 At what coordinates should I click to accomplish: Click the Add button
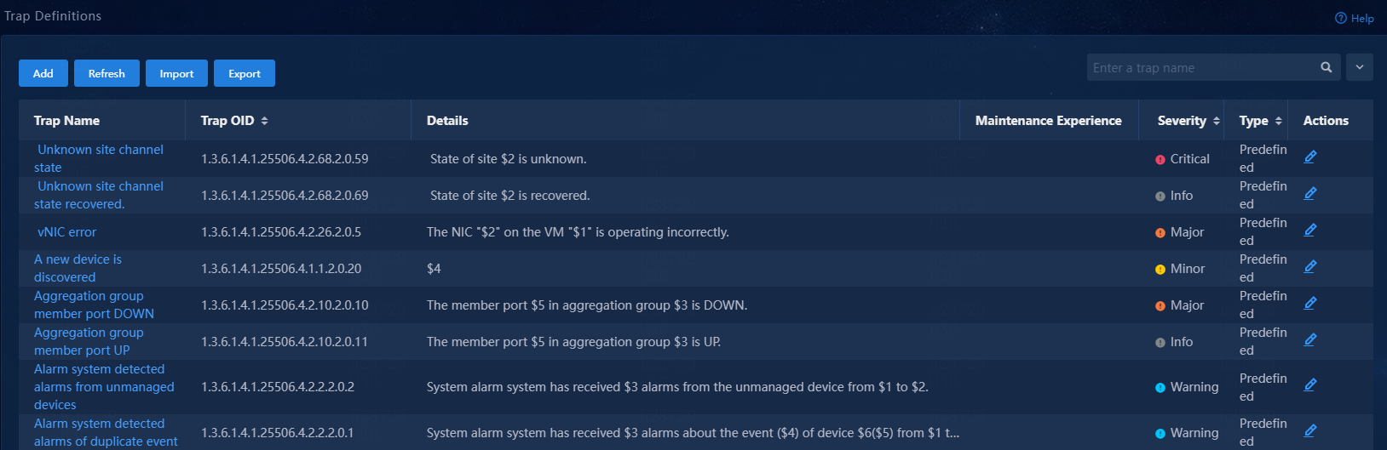coord(43,73)
